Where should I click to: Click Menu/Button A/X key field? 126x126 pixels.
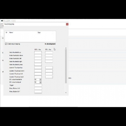click(x=38, y=88)
